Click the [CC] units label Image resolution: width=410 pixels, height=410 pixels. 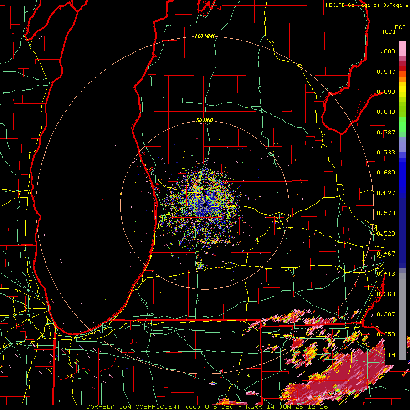point(389,31)
